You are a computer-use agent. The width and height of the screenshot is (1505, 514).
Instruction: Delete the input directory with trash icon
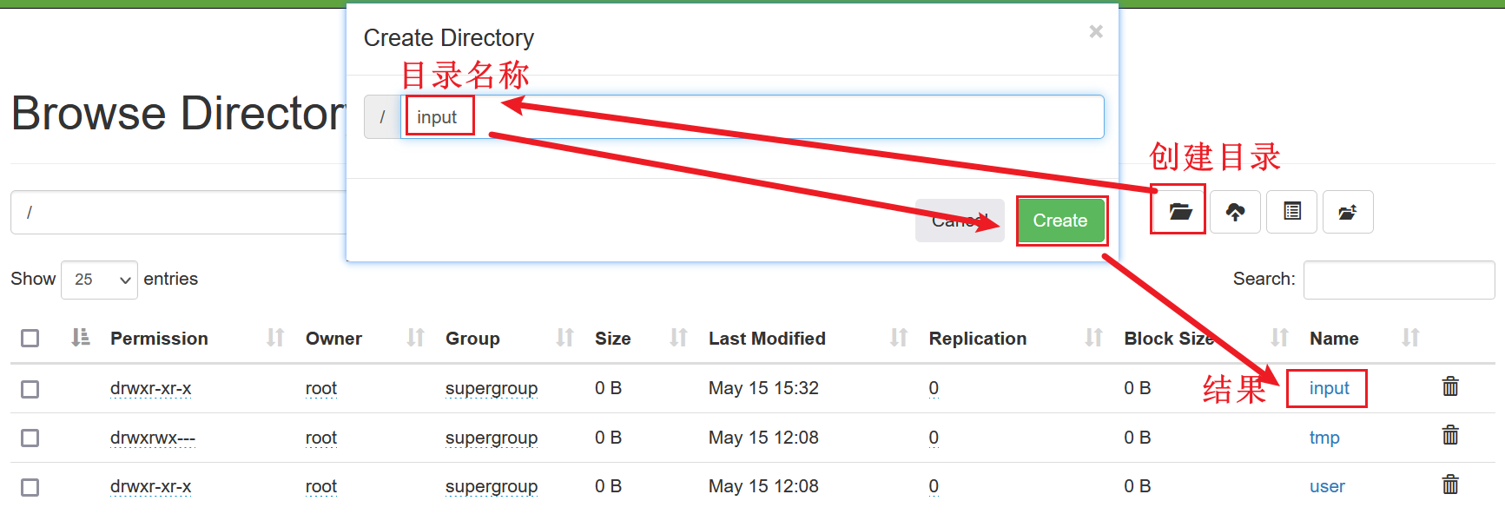point(1450,386)
